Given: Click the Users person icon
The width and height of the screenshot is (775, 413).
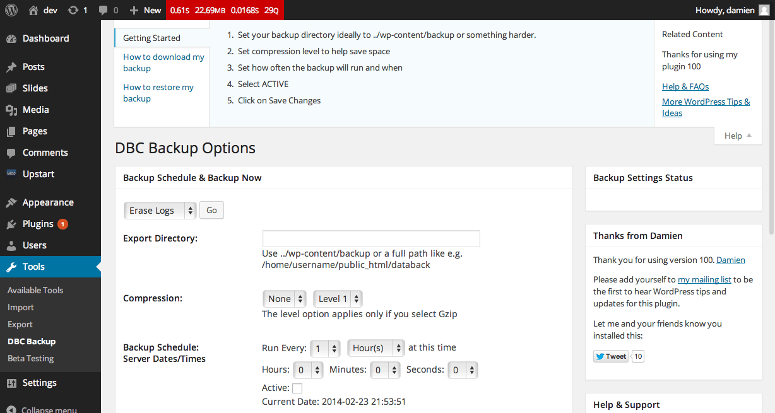Looking at the screenshot, I should click(x=11, y=245).
